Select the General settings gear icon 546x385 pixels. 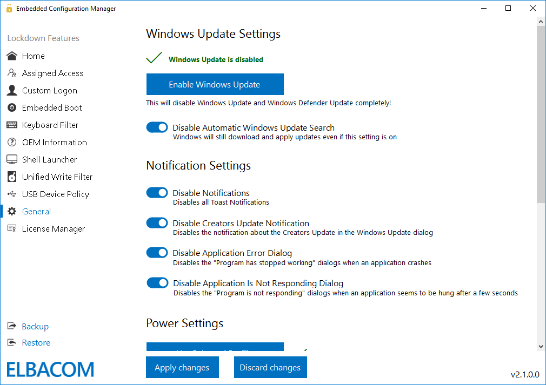click(x=11, y=211)
